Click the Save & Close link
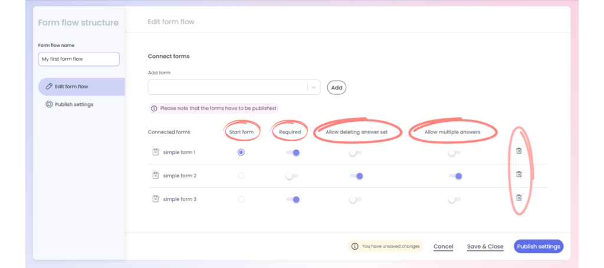This screenshot has height=268, width=604. pos(485,246)
